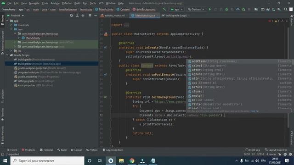Open the app run configuration dropdown
This screenshot has width=294, height=165.
point(176,9)
